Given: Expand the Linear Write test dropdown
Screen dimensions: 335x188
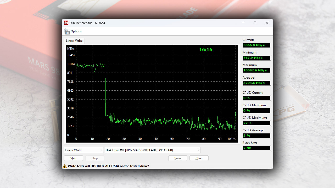Looking at the screenshot, I should coord(84,150).
